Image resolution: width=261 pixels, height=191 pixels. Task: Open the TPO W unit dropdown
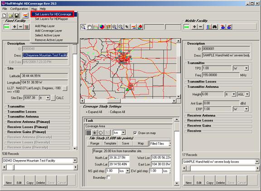pyautogui.click(x=246, y=68)
